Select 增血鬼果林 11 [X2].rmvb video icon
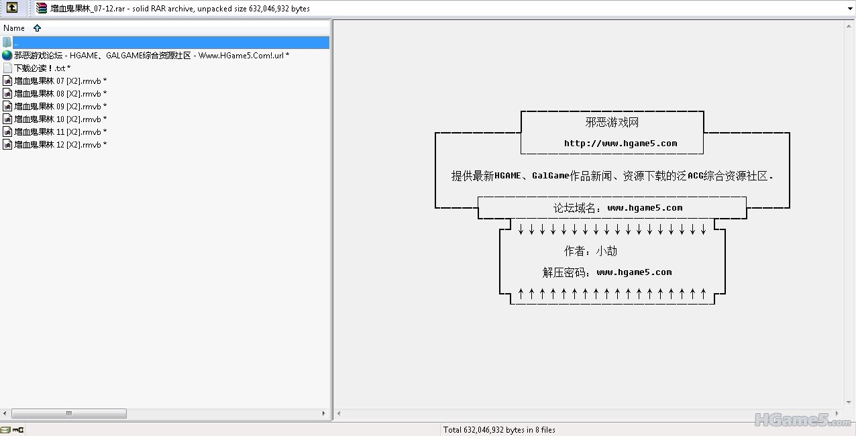The height and width of the screenshot is (436, 856). click(x=7, y=132)
